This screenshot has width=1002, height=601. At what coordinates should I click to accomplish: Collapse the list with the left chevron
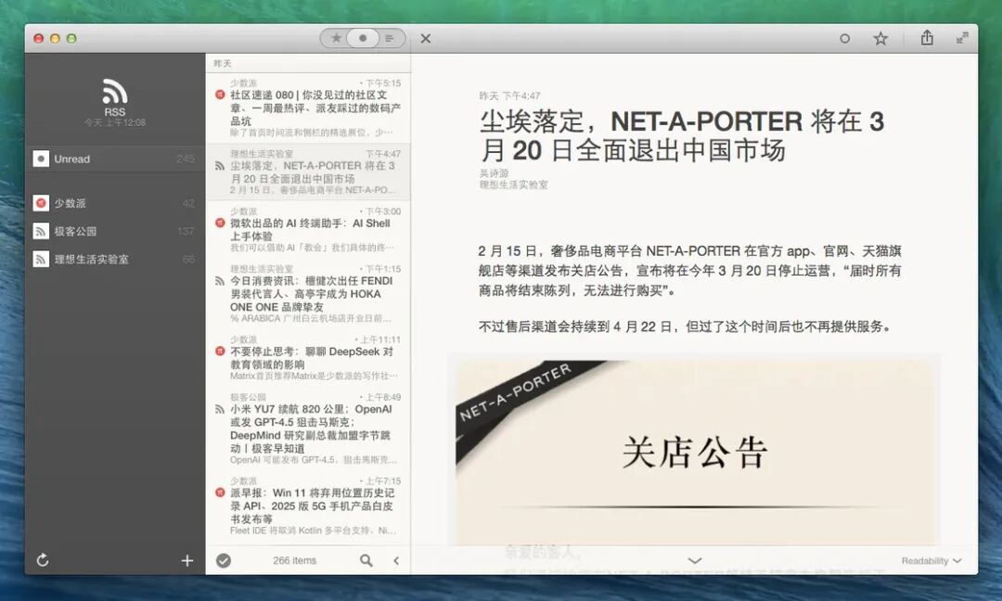[x=396, y=561]
